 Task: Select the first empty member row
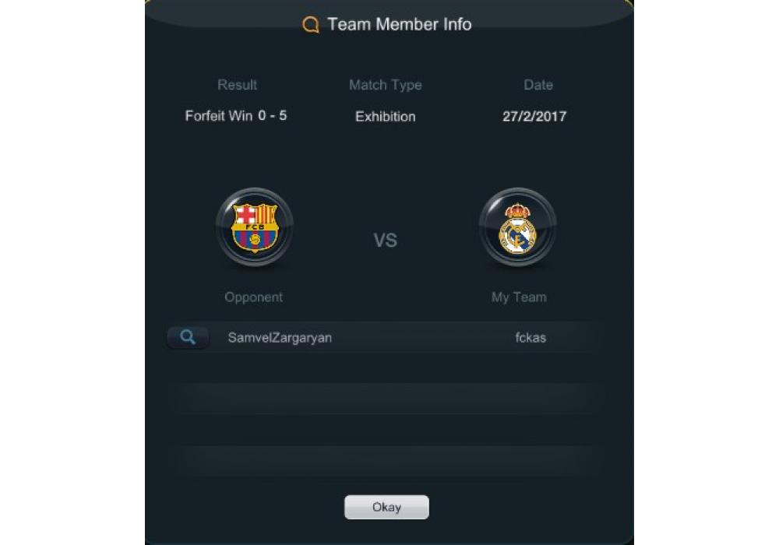point(386,399)
